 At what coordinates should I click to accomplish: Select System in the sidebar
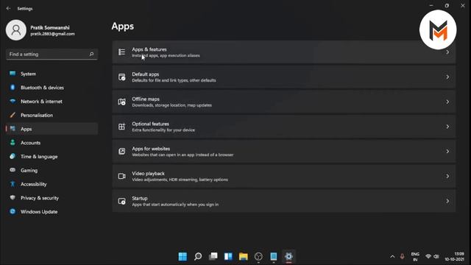point(52,74)
